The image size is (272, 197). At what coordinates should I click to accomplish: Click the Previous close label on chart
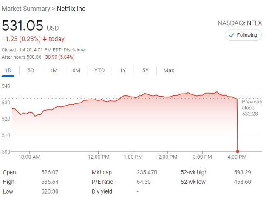click(252, 105)
